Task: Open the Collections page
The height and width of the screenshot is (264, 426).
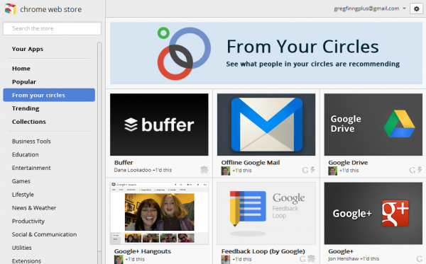Action: click(29, 122)
